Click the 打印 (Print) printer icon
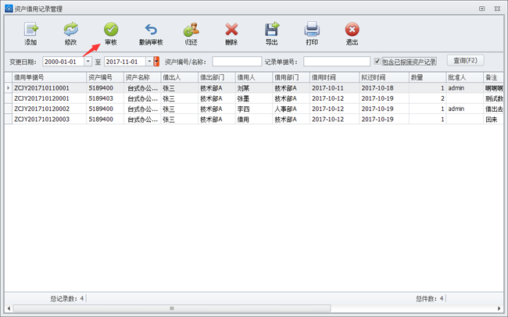 (x=312, y=31)
